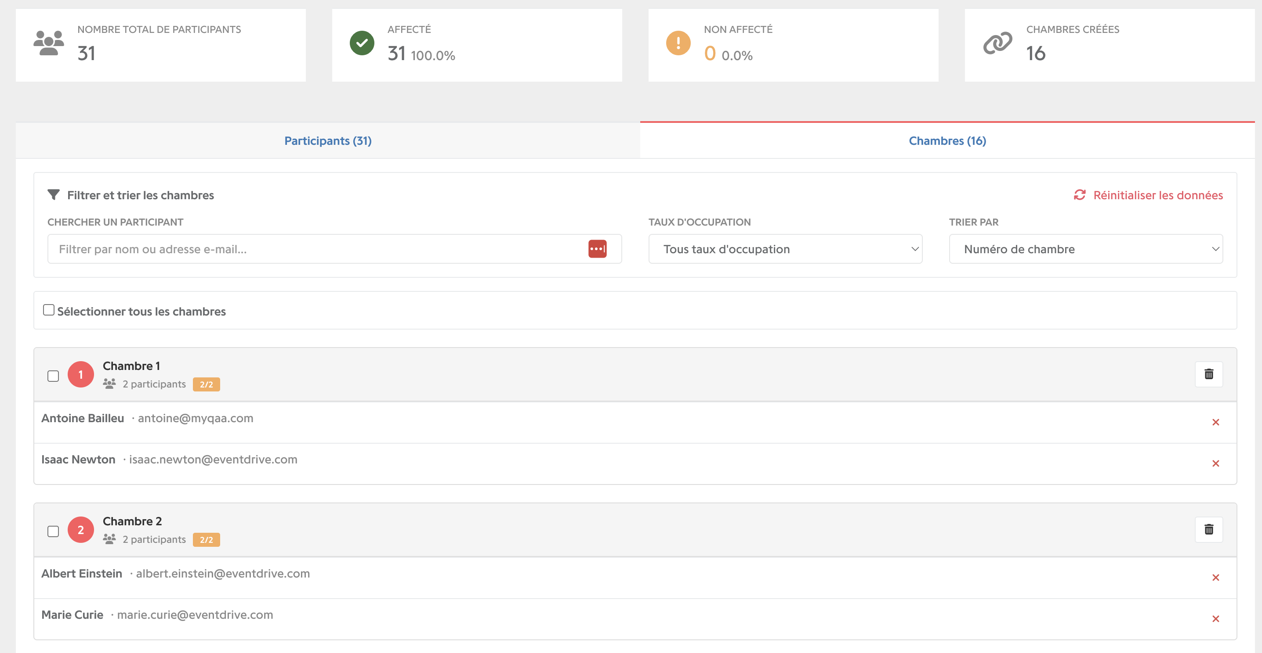
Task: Remove Albert Einstein from the room
Action: click(1215, 578)
